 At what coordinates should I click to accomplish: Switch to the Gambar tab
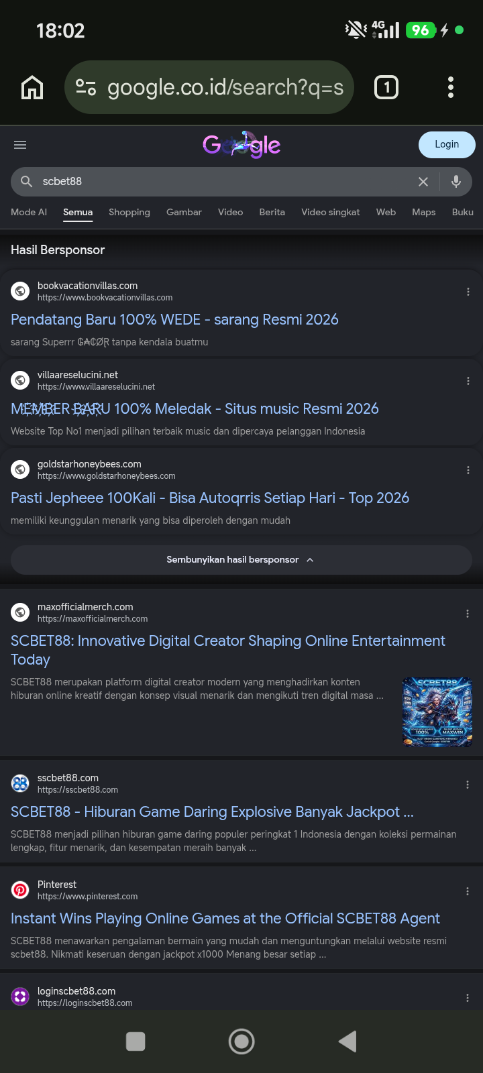[184, 212]
